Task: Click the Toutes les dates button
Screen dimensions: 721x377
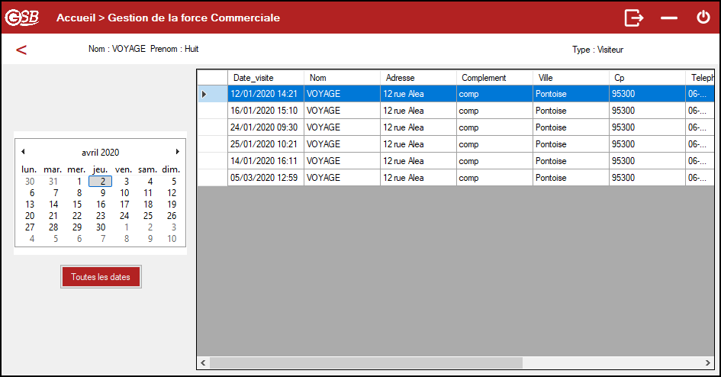Action: 101,277
